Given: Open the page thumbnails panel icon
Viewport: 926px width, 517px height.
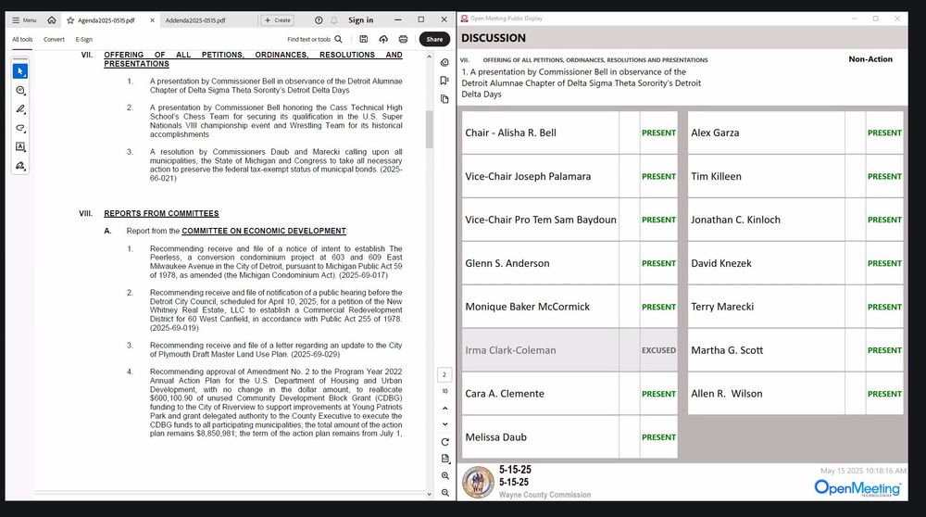Looking at the screenshot, I should tap(444, 98).
